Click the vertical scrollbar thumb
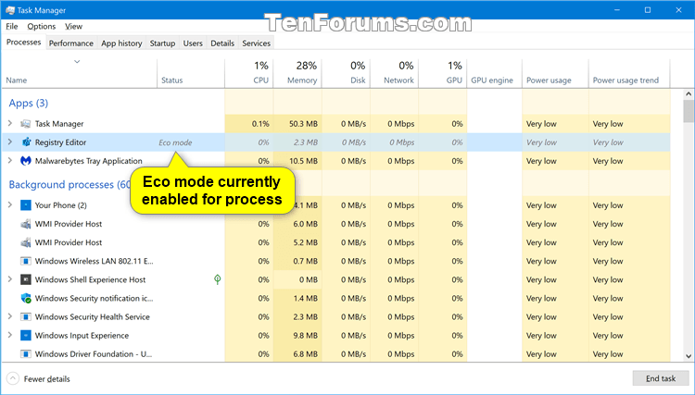 point(689,111)
